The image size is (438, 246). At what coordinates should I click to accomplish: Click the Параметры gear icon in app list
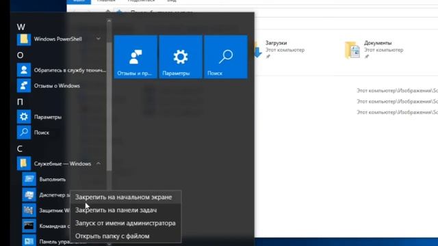(x=24, y=117)
